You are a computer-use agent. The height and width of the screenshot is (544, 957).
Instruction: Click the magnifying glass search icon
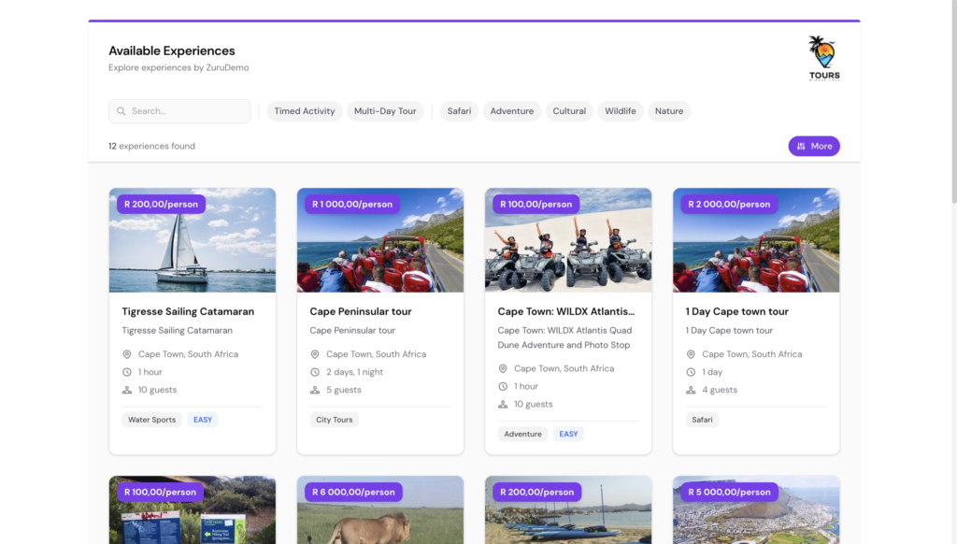pyautogui.click(x=121, y=111)
